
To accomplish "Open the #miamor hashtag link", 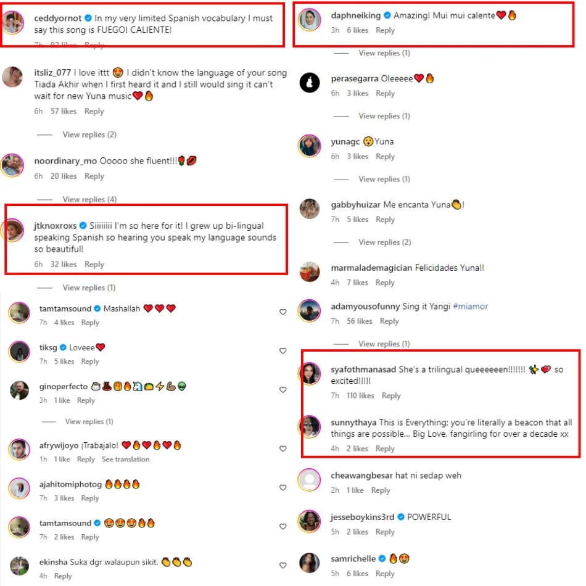I will click(x=470, y=307).
